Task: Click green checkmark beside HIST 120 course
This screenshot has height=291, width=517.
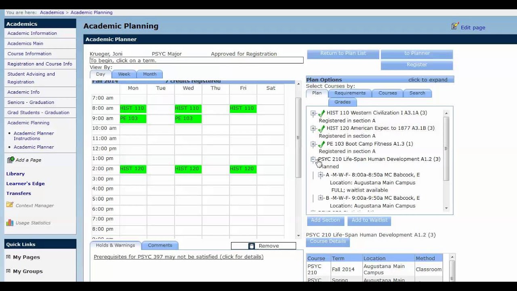Action: pyautogui.click(x=322, y=129)
